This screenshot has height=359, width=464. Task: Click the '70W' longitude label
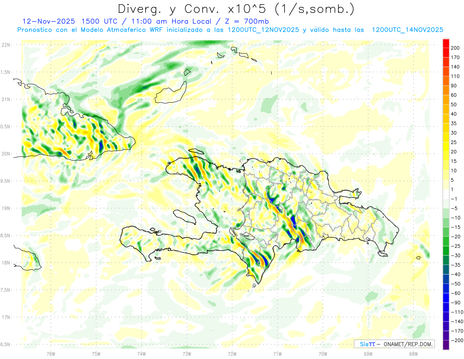click(323, 354)
